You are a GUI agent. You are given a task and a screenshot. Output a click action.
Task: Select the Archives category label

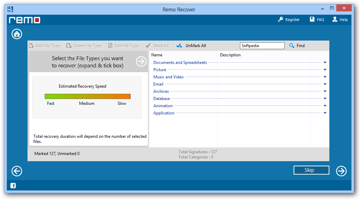click(161, 91)
